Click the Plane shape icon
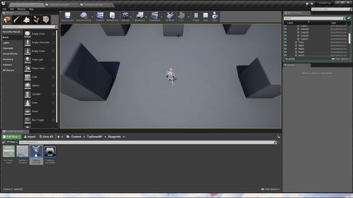353x198 pixels. [x=28, y=112]
